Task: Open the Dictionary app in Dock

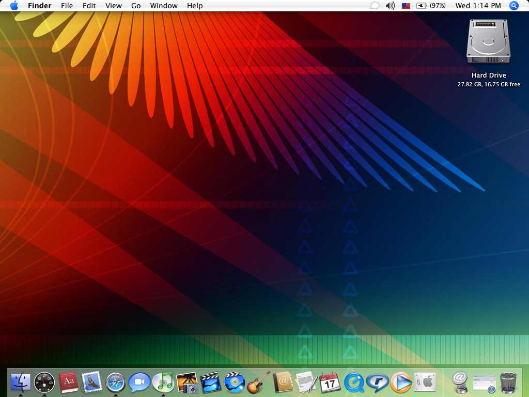Action: [68, 382]
